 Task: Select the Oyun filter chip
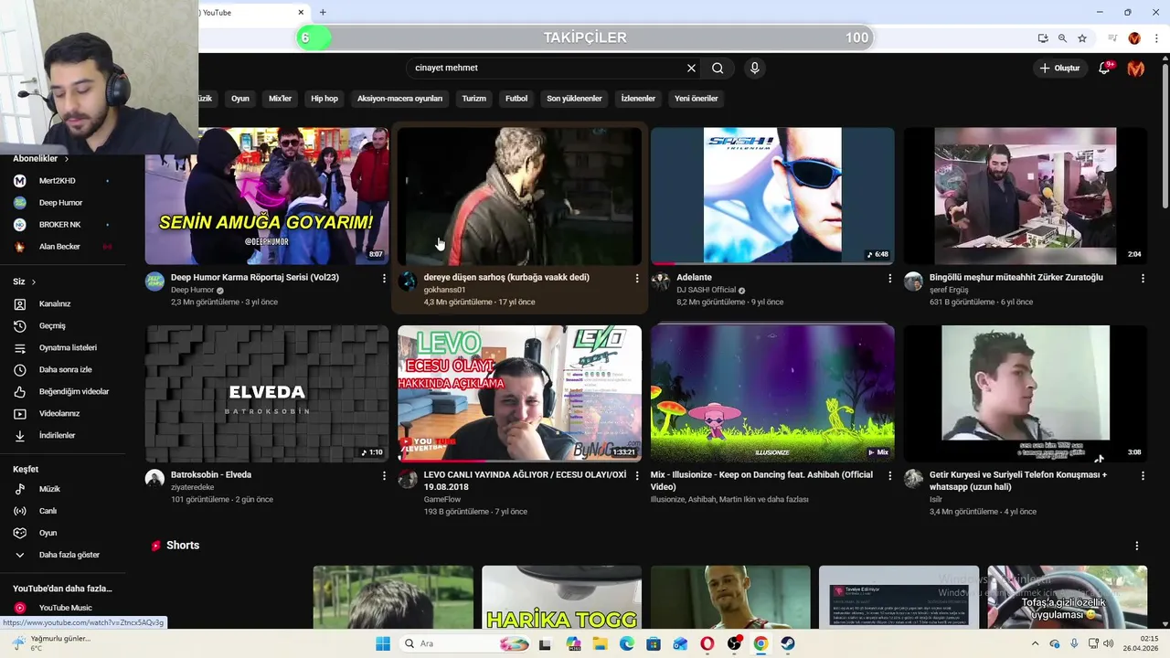(x=240, y=98)
